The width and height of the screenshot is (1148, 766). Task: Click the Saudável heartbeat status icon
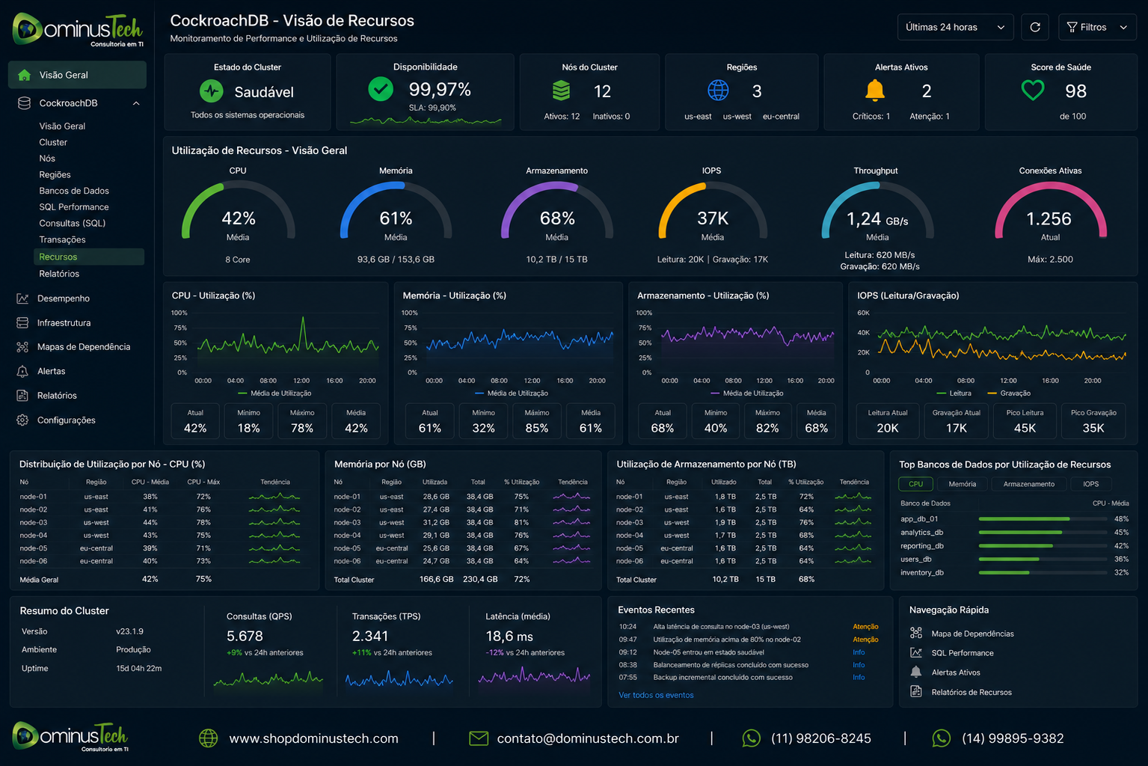212,91
